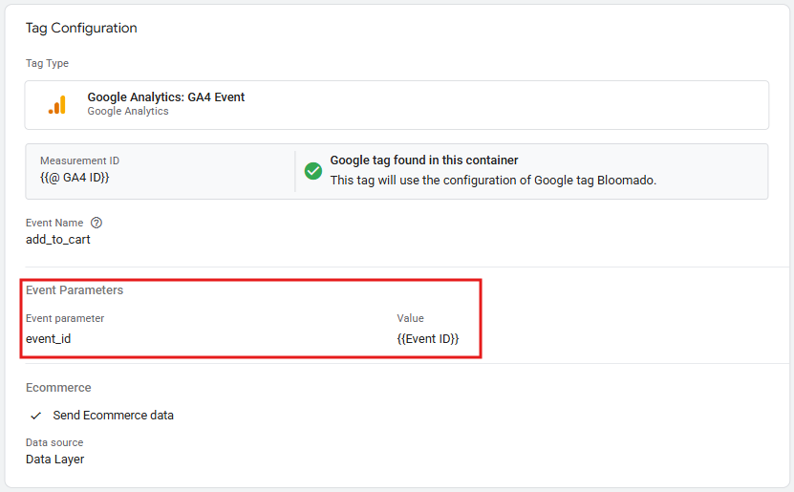Click the add_to_cart event name

pos(58,240)
